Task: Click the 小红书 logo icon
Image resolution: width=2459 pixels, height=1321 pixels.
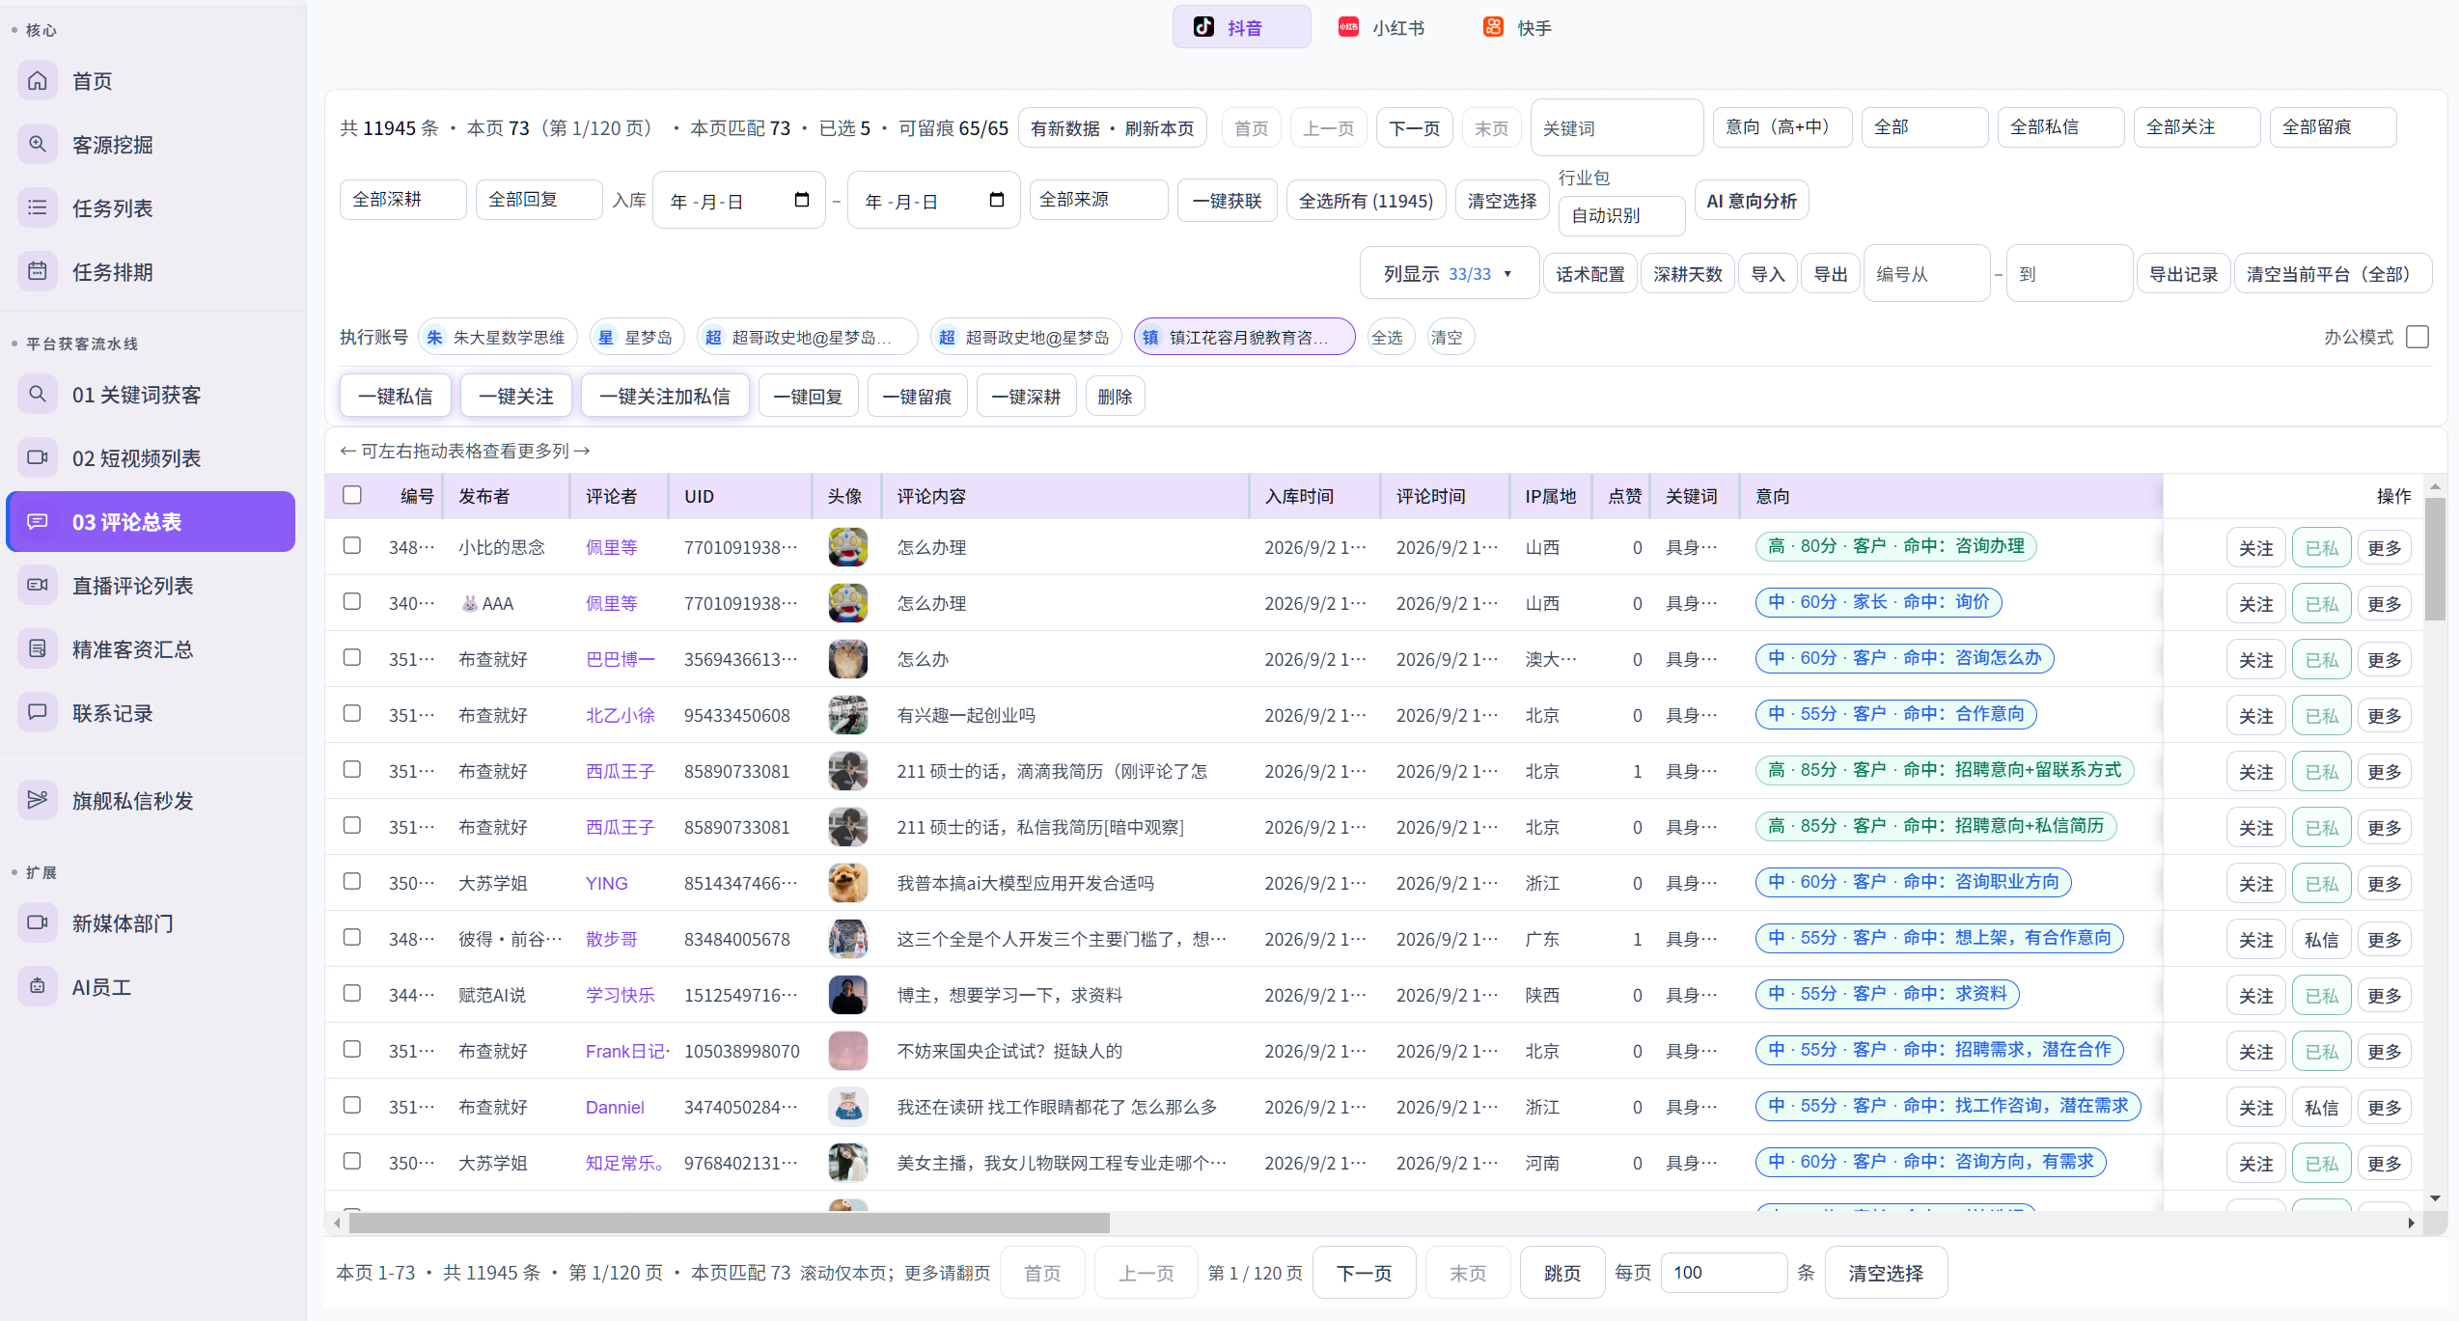Action: click(1348, 27)
